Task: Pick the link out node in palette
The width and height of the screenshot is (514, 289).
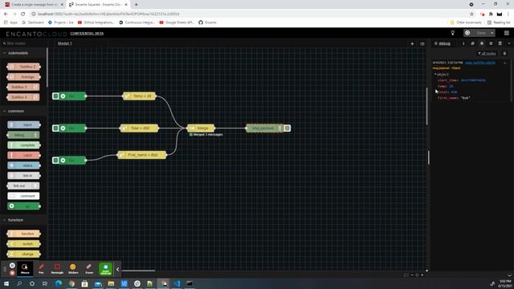Action: [x=23, y=185]
